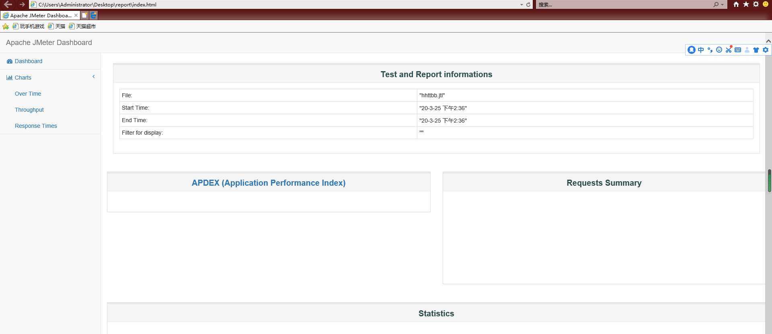Image resolution: width=772 pixels, height=334 pixels.
Task: Reload the page with the refresh icon
Action: pyautogui.click(x=528, y=4)
